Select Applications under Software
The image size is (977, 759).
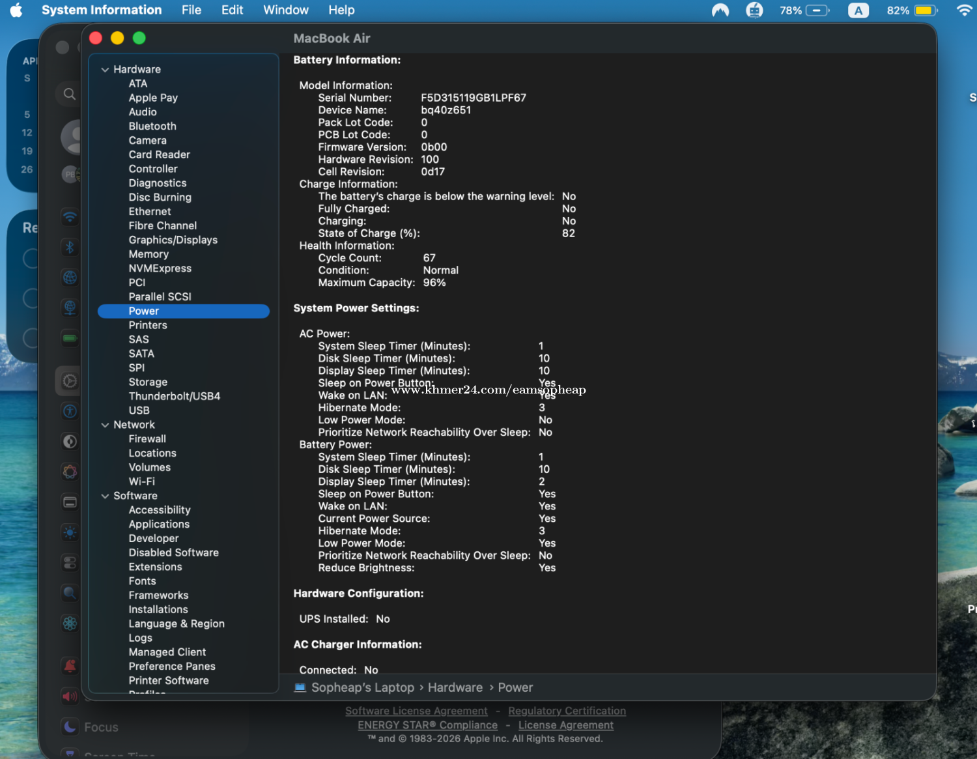159,524
